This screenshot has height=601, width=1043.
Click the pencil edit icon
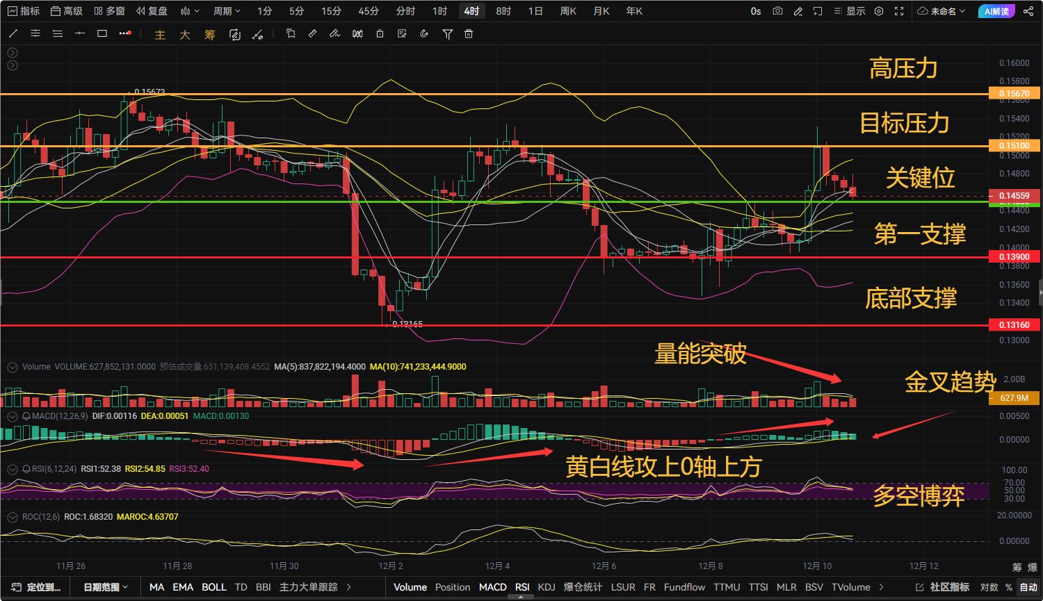click(798, 11)
